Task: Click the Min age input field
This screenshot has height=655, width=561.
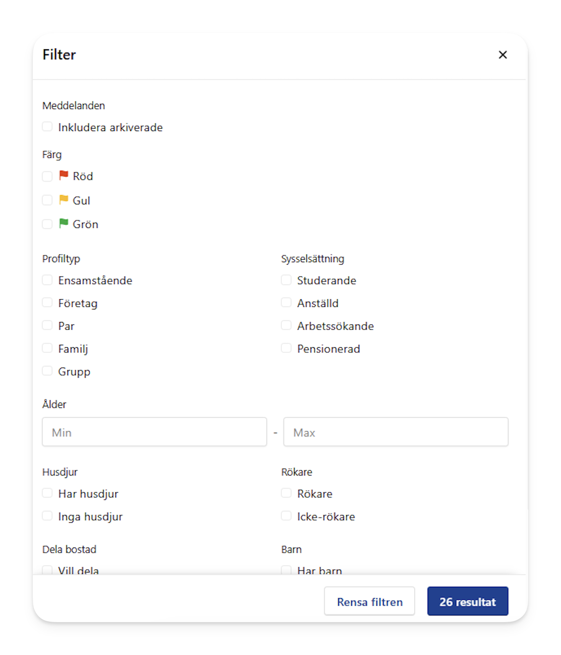Action: pos(154,432)
